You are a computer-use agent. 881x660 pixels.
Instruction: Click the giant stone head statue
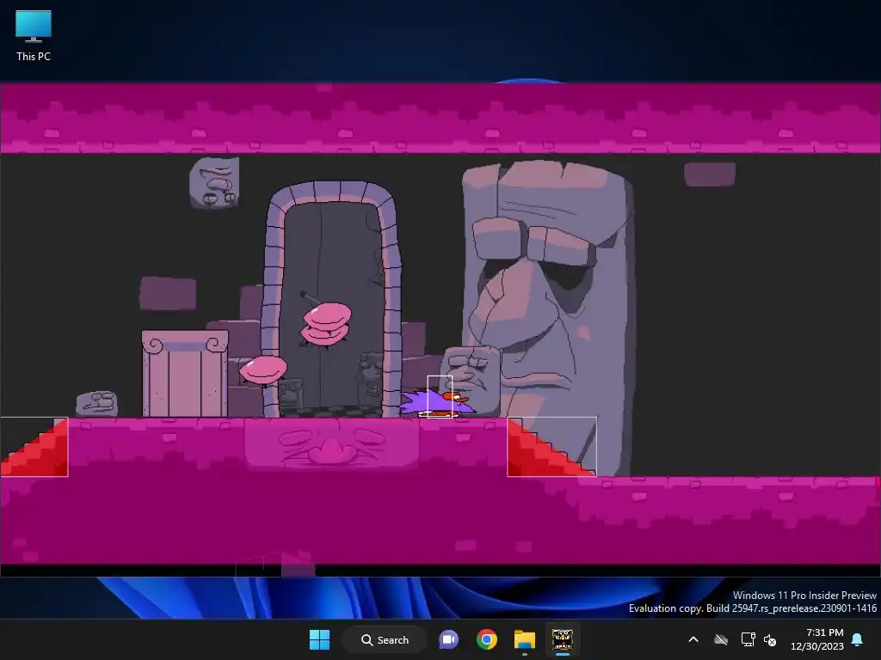[549, 315]
